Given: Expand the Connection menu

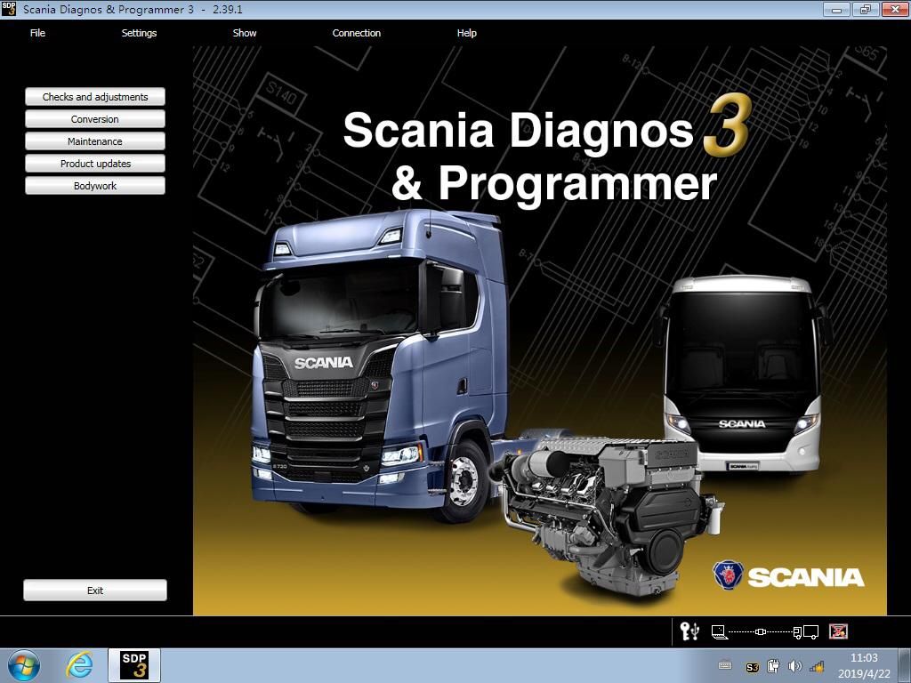Looking at the screenshot, I should 356,33.
